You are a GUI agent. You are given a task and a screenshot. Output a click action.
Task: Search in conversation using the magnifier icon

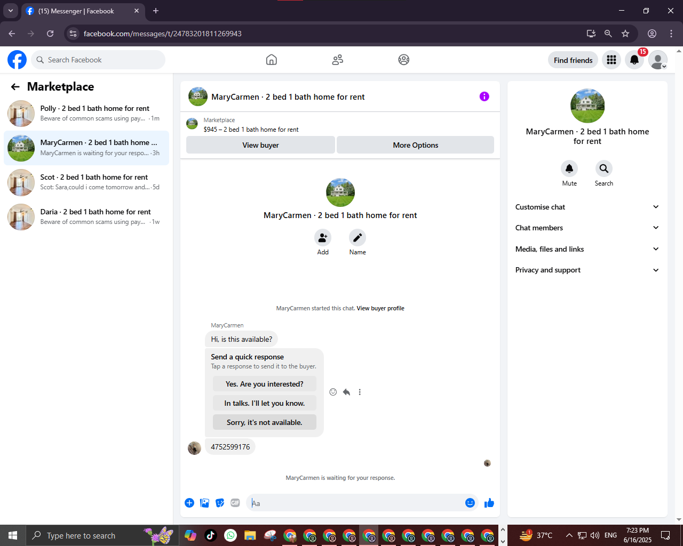coord(604,168)
